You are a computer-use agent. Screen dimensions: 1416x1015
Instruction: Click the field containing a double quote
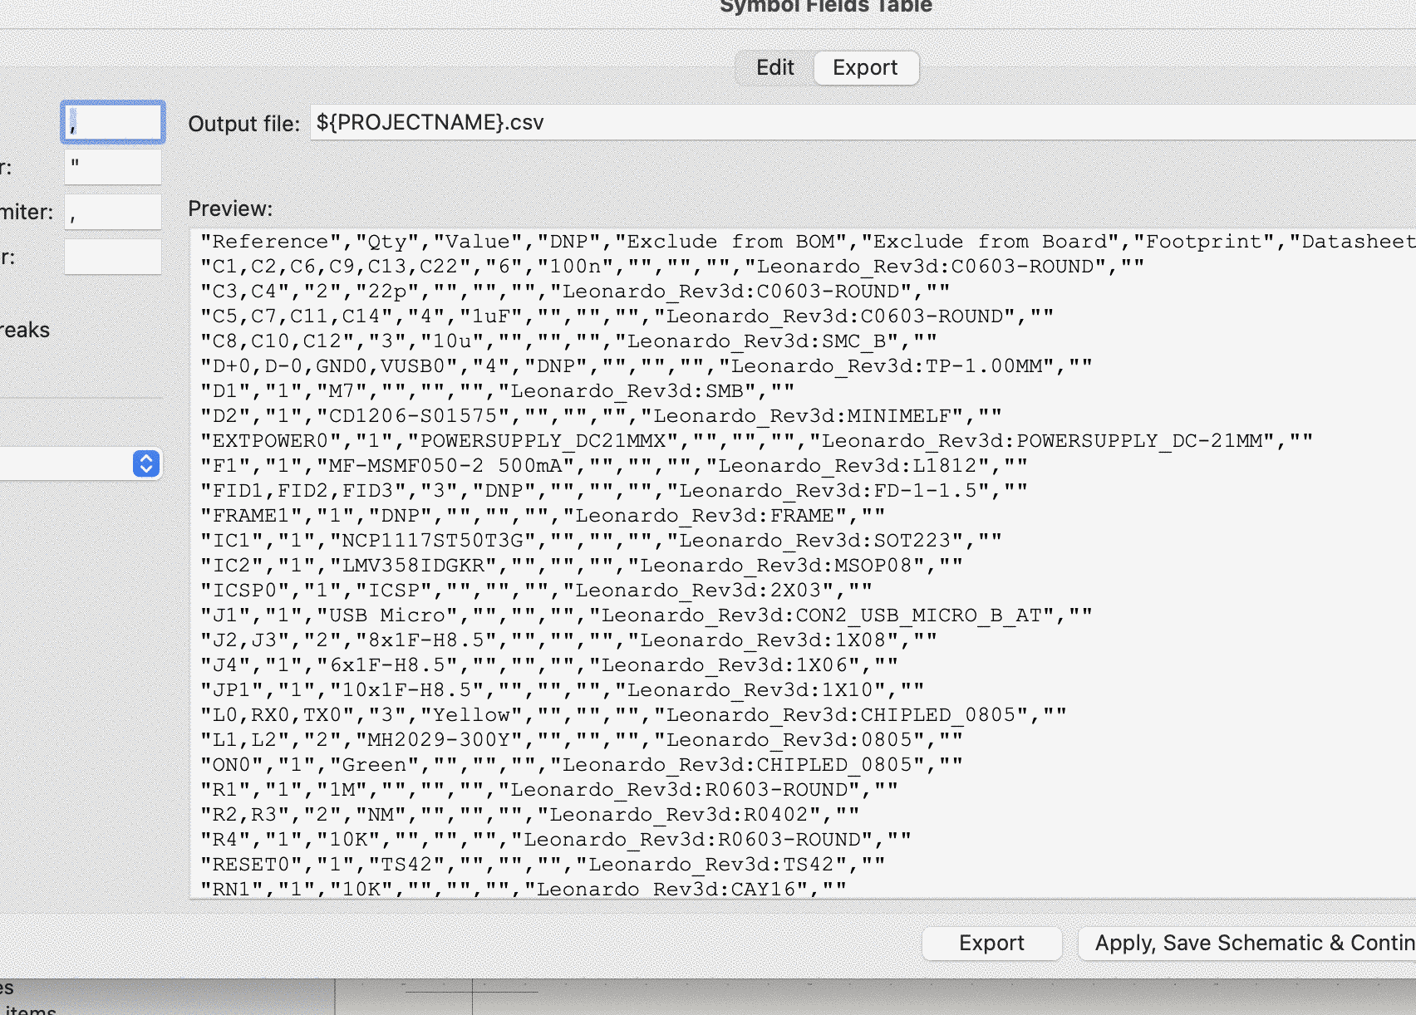[113, 167]
